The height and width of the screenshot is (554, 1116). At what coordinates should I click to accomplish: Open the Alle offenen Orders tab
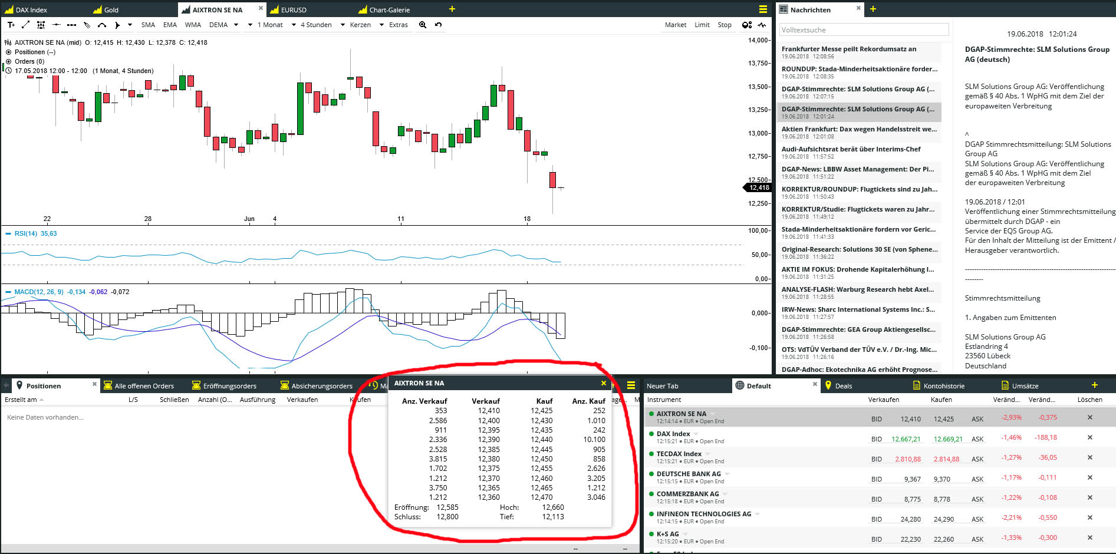(139, 386)
